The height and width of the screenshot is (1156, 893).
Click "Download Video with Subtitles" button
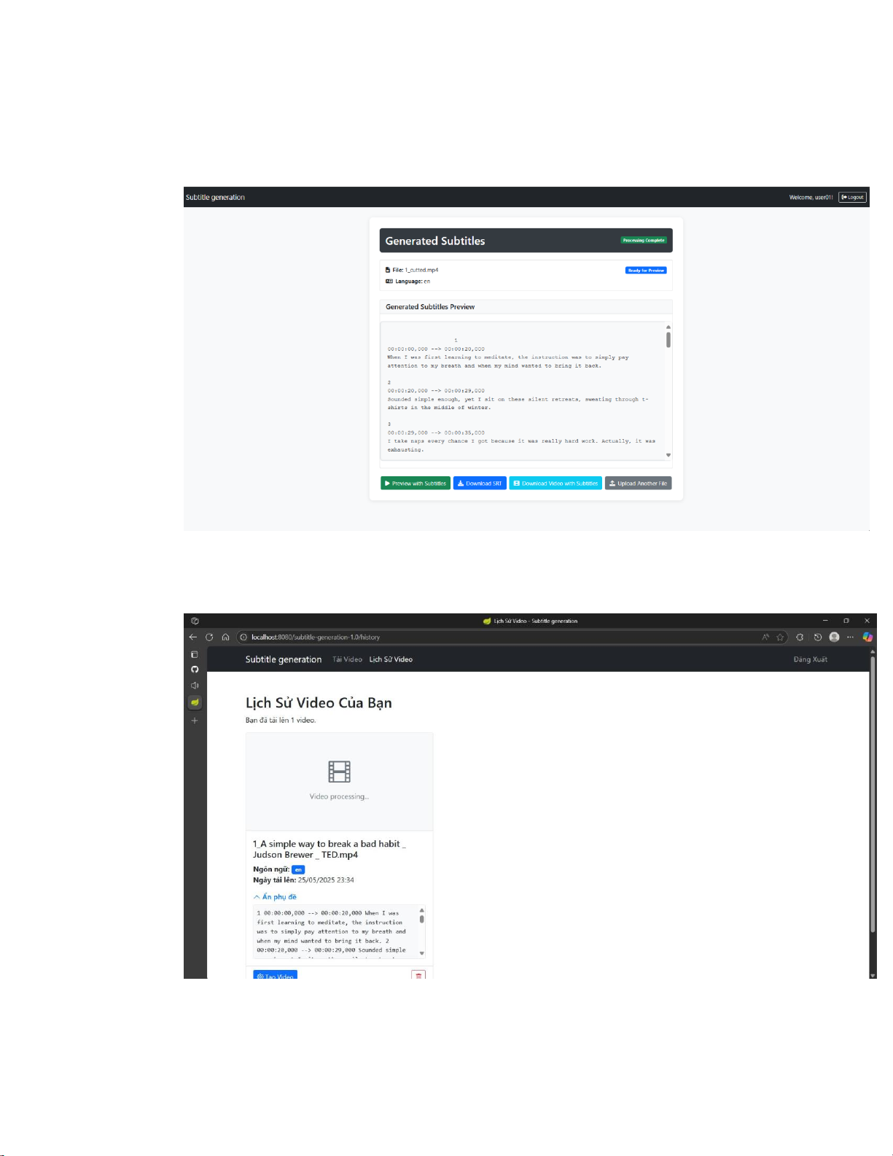pyautogui.click(x=555, y=484)
